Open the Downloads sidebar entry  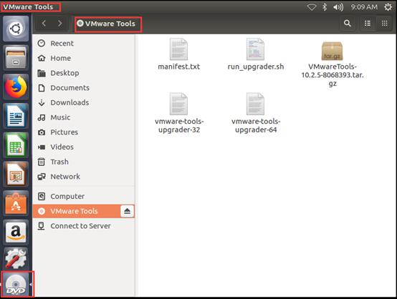84,102
